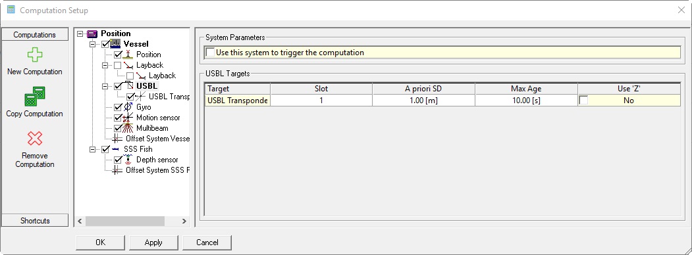Click the tree's horizontal scrollbar thumb

(125, 221)
